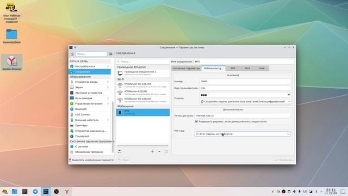This screenshot has width=348, height=196.
Task: Go to the System Settings home icon
Action: 72,54
